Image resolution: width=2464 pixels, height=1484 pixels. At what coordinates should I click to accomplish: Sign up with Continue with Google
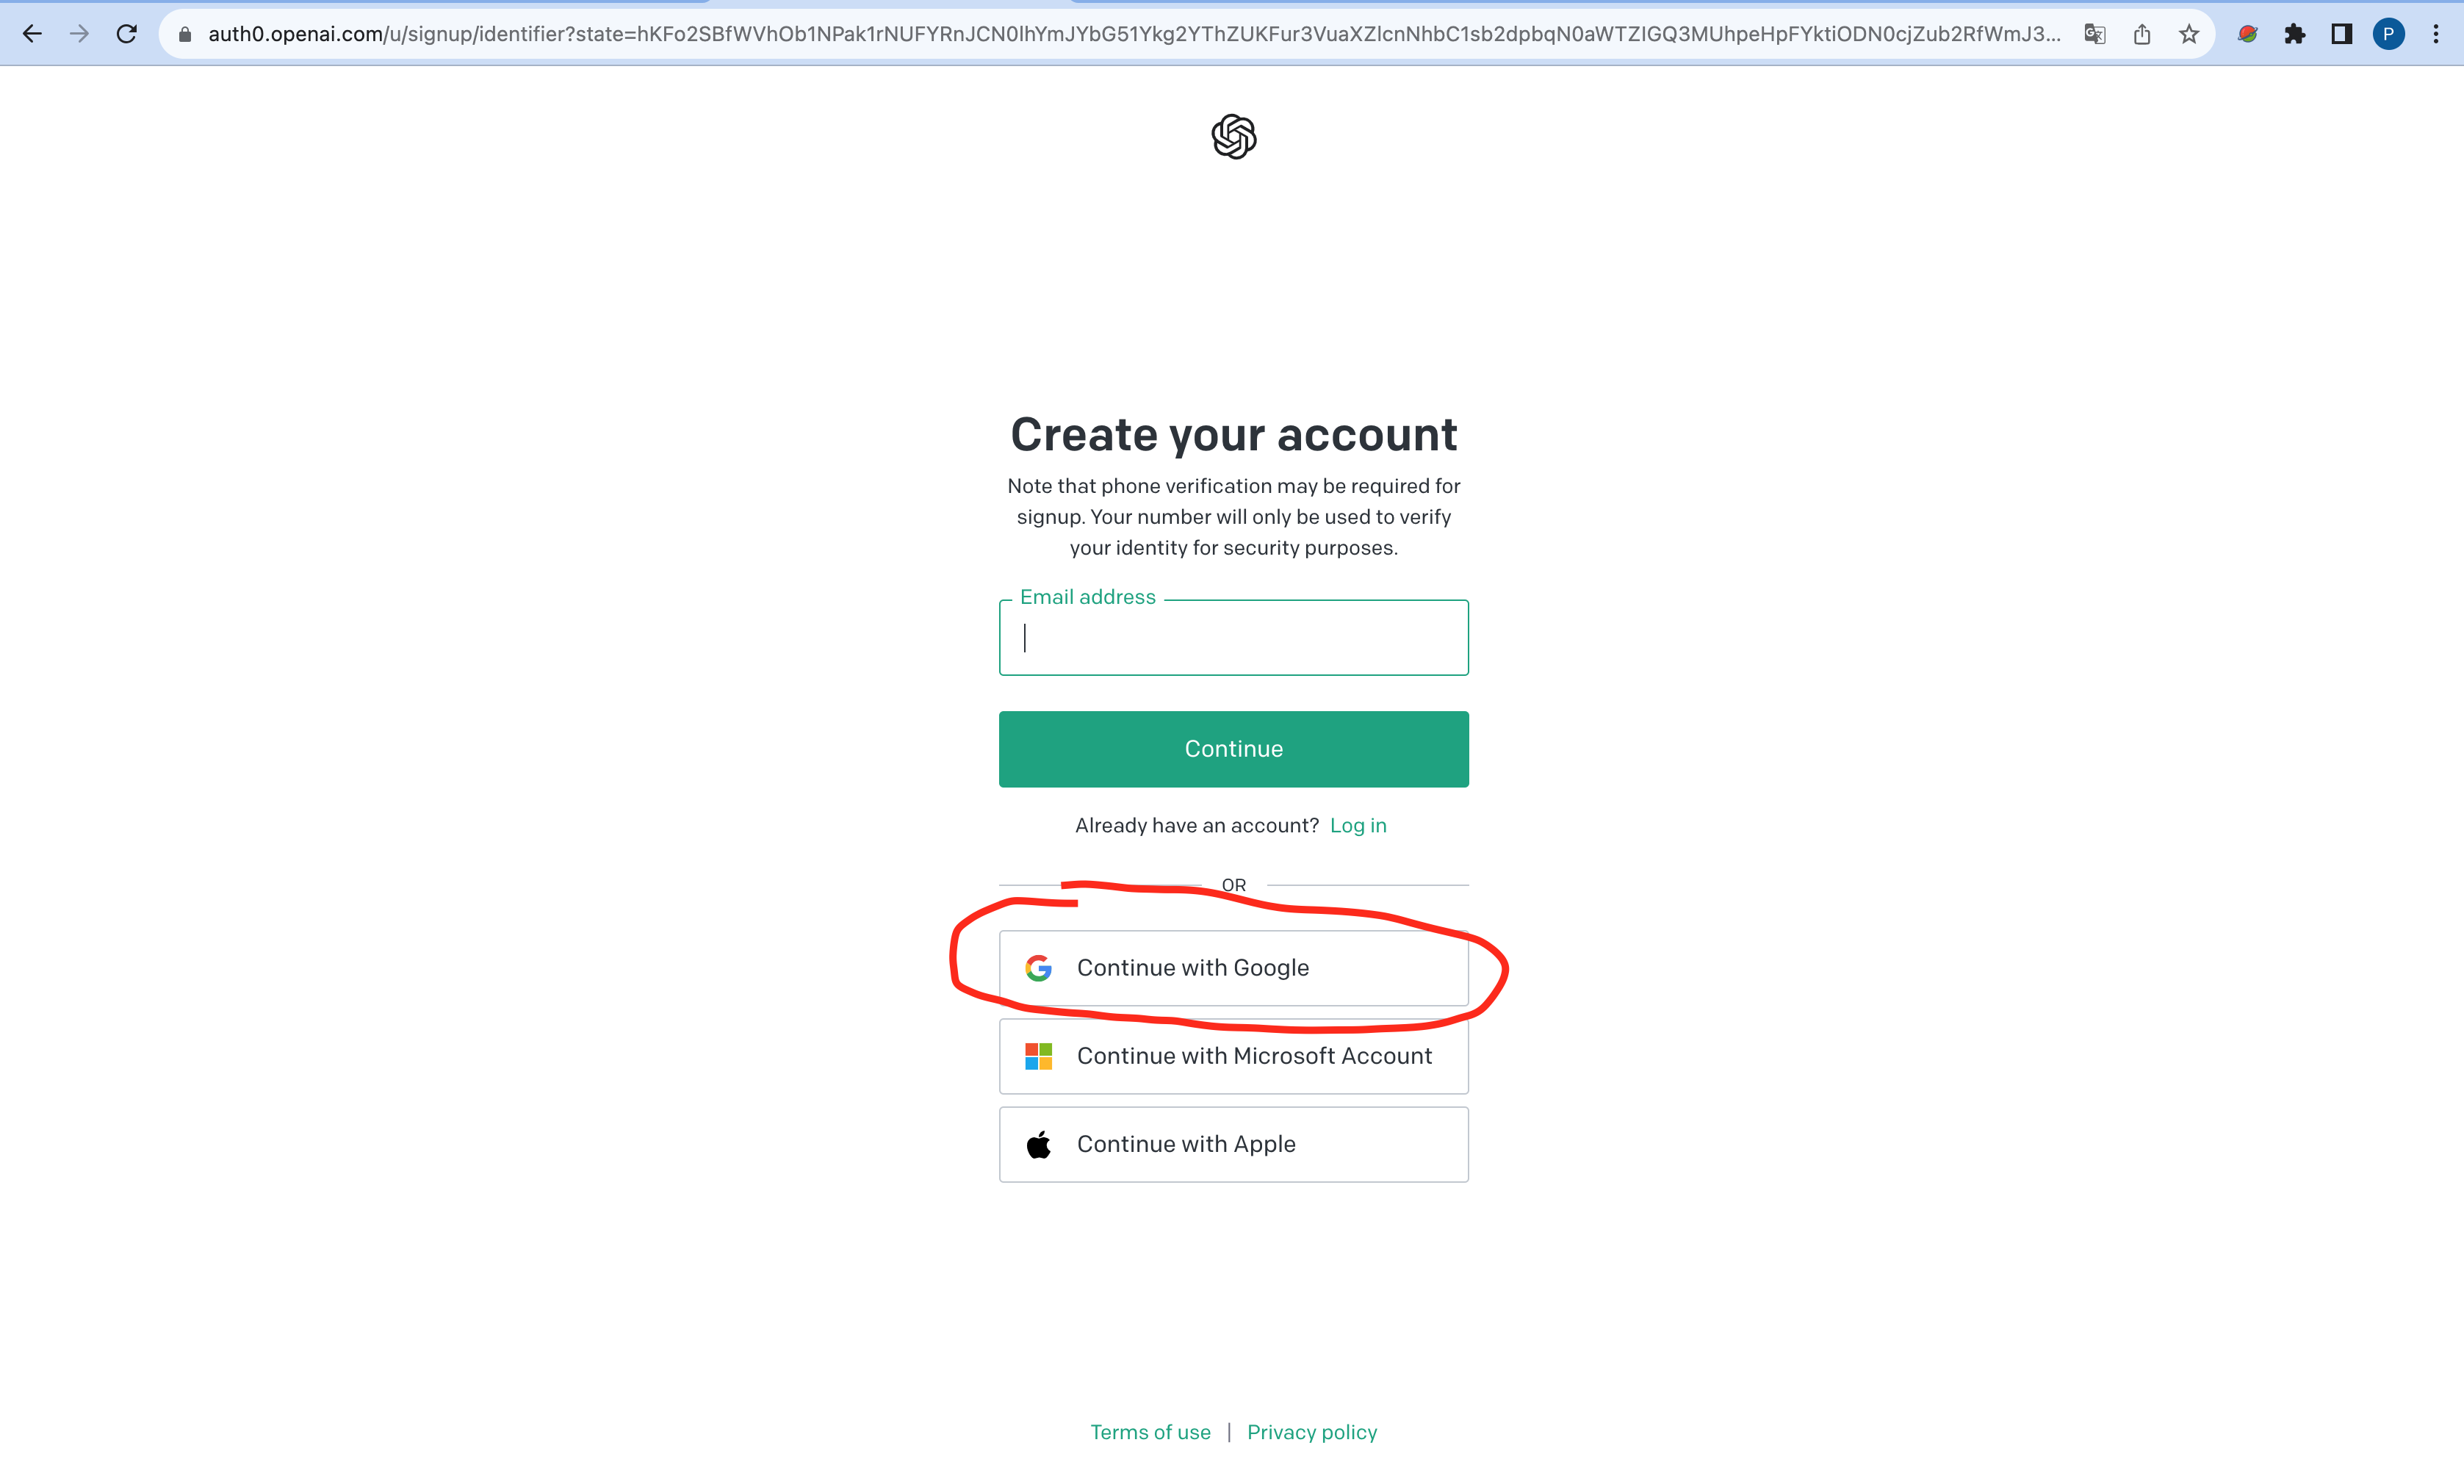1233,968
